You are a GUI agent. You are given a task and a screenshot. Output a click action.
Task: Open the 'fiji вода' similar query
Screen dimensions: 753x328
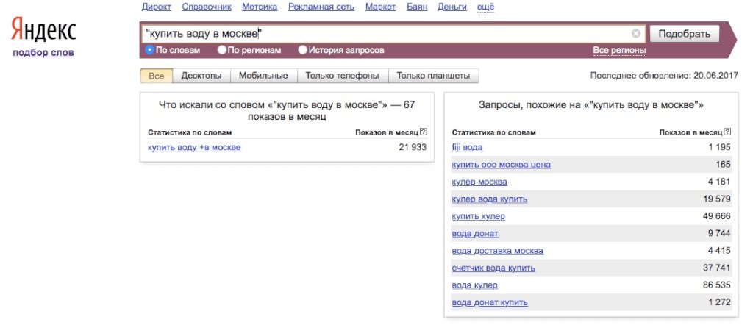click(467, 147)
